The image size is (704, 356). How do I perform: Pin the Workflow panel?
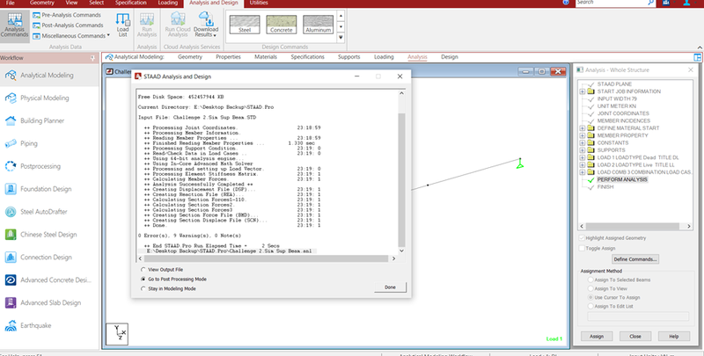click(93, 58)
